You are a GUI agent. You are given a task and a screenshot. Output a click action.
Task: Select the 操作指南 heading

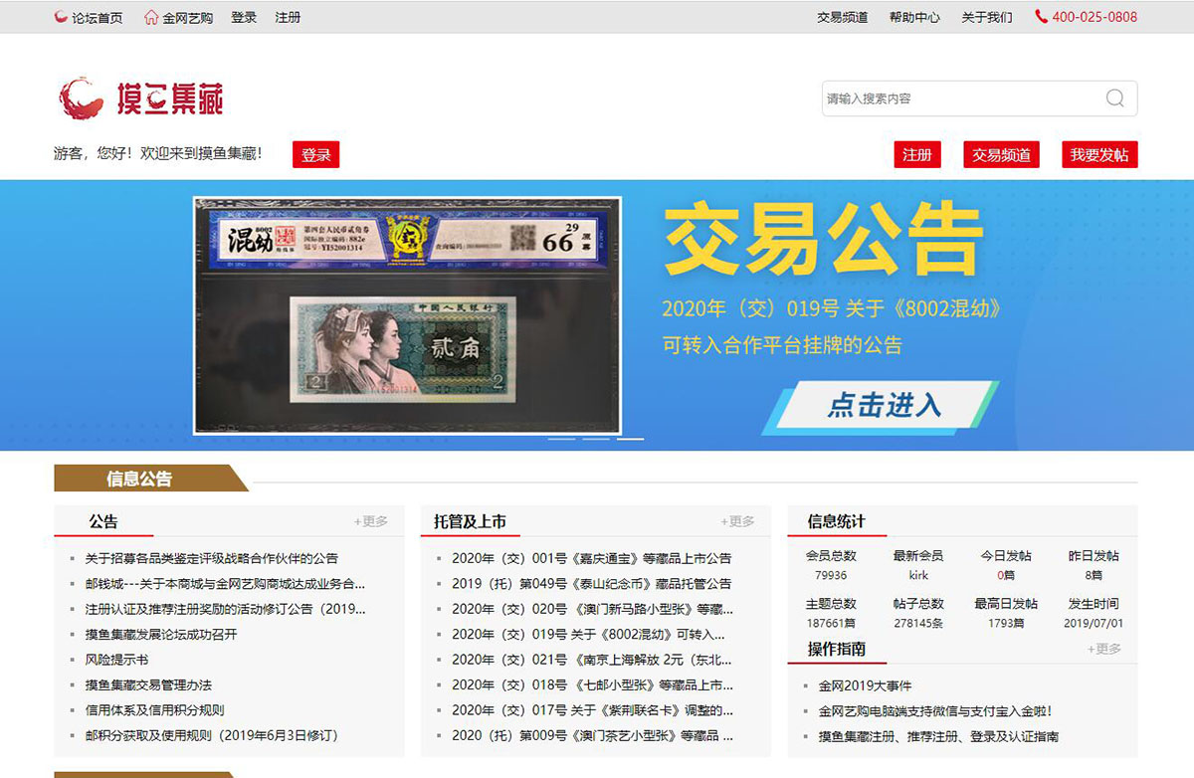[x=837, y=649]
